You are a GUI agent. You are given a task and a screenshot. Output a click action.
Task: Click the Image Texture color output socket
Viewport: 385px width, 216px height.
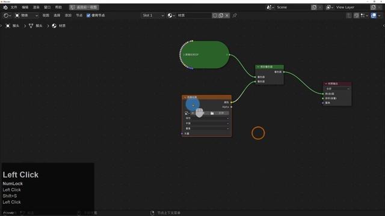coord(231,103)
